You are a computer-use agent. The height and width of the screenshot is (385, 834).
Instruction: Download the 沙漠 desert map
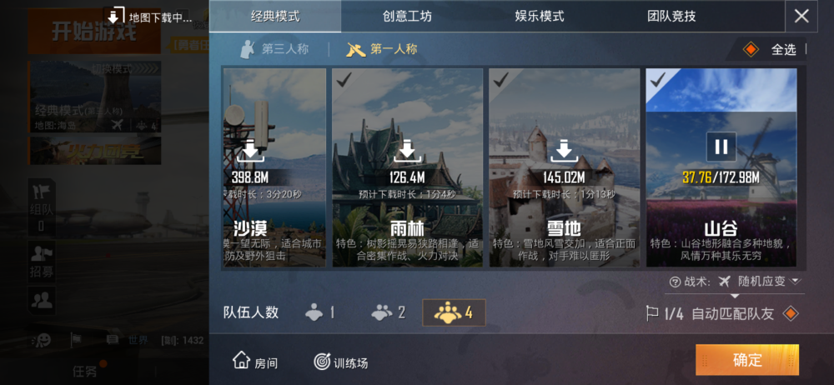(x=250, y=152)
